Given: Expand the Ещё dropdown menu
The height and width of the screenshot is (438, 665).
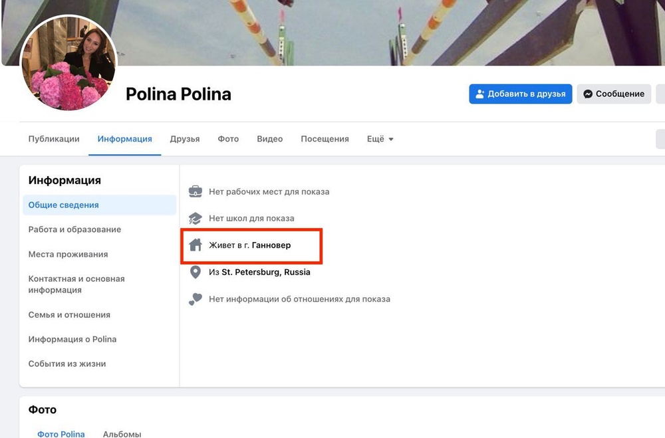Looking at the screenshot, I should (x=380, y=139).
